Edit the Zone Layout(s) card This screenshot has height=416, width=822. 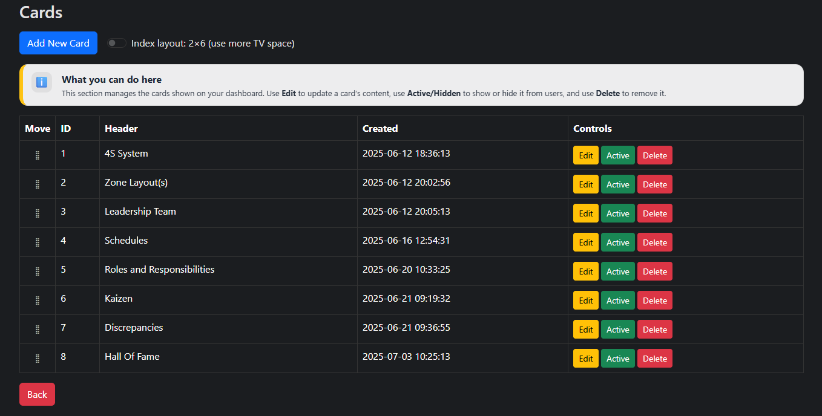pyautogui.click(x=585, y=184)
